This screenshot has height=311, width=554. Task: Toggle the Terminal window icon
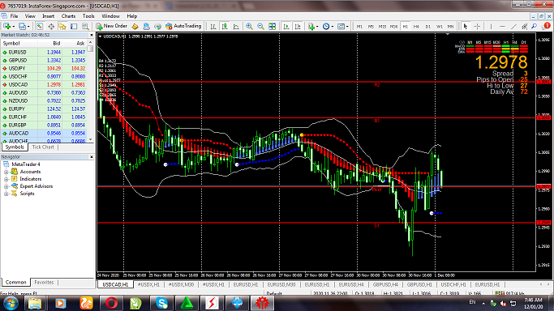pos(74,26)
